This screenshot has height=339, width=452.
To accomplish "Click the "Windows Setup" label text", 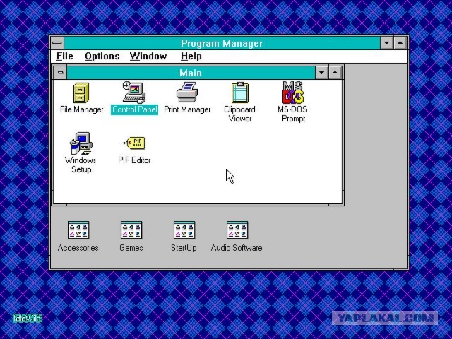I will point(81,165).
